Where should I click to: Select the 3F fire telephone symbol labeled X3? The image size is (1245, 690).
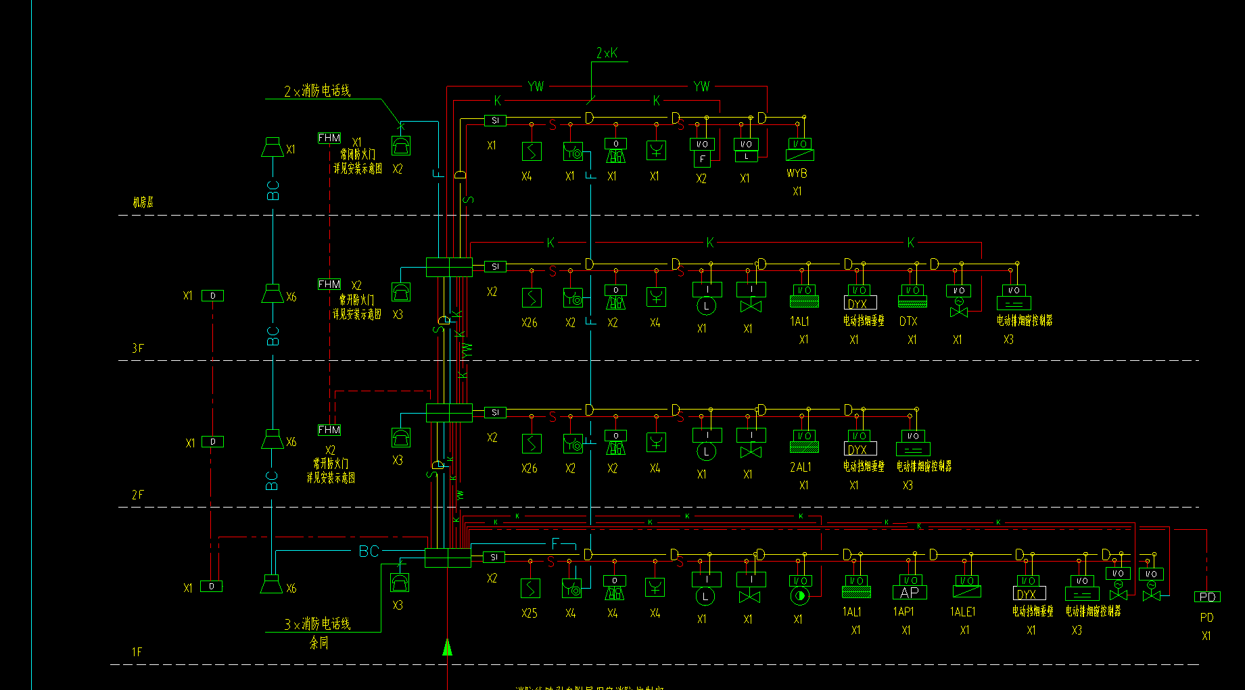click(401, 292)
